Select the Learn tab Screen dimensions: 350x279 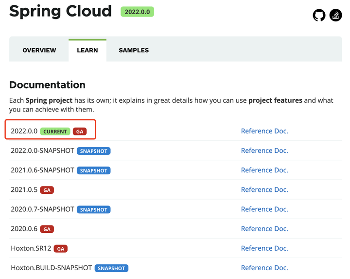[x=87, y=50]
